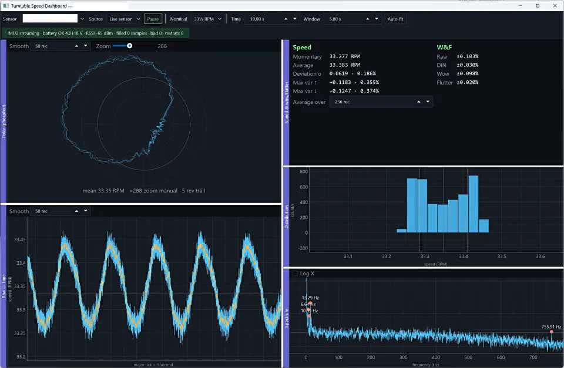This screenshot has width=564, height=368.
Task: Decrease the Window value with down arrow
Action: 377,19
